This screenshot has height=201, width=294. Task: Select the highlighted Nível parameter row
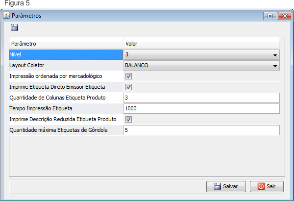(66, 54)
